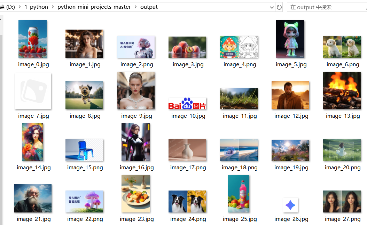367x225 pixels.
Task: Select the image_20.png meadow girl thumbnail
Action: [x=342, y=150]
